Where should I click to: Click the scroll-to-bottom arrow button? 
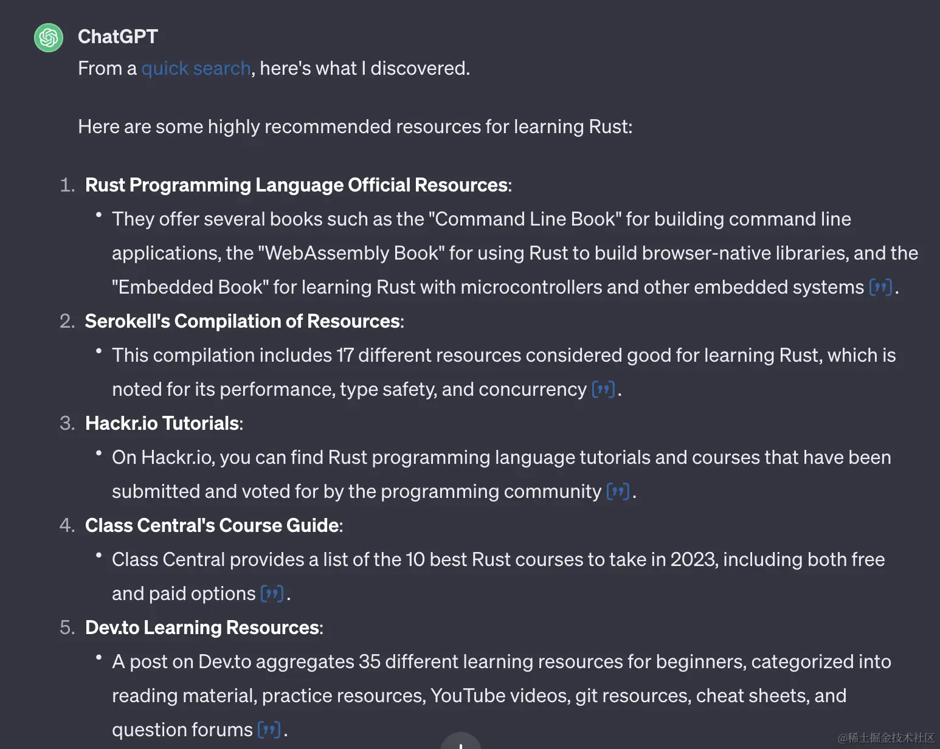tap(460, 743)
